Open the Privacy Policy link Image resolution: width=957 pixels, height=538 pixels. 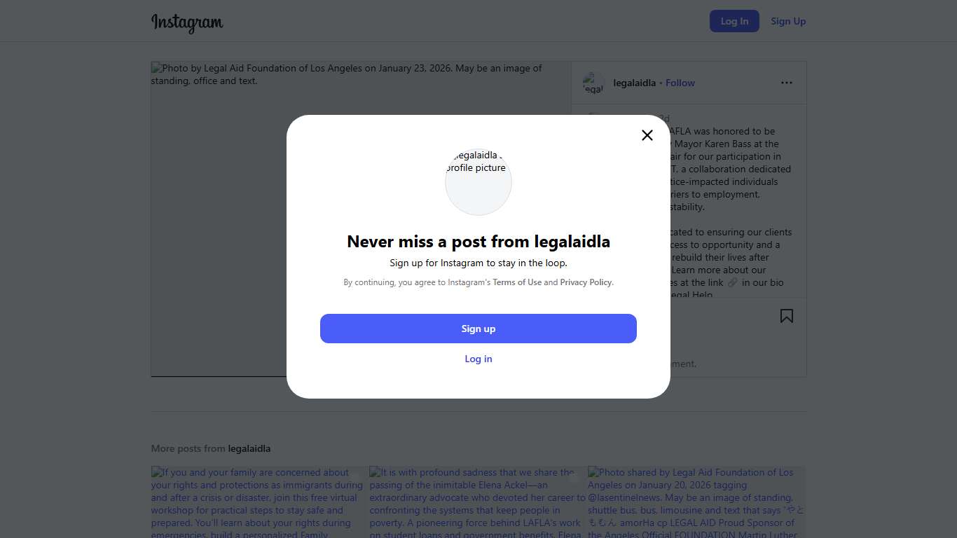tap(586, 282)
